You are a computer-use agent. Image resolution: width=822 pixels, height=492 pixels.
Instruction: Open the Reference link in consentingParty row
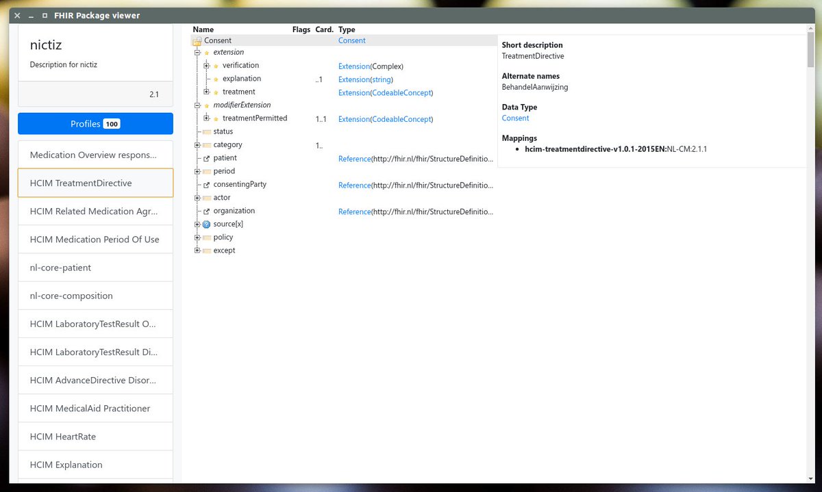click(x=354, y=185)
